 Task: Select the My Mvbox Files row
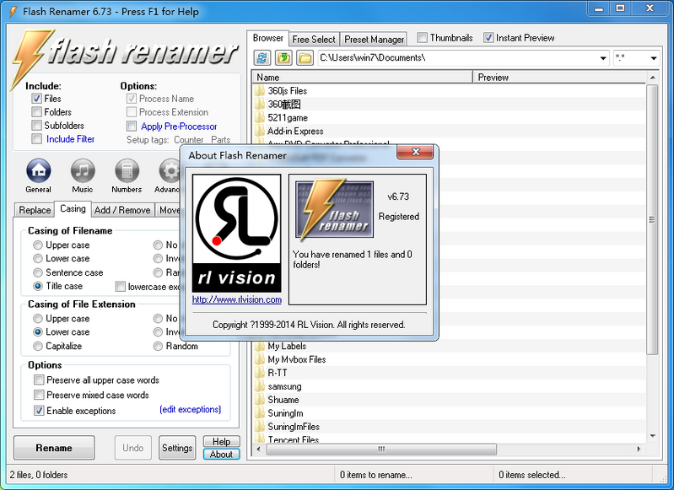(x=449, y=359)
